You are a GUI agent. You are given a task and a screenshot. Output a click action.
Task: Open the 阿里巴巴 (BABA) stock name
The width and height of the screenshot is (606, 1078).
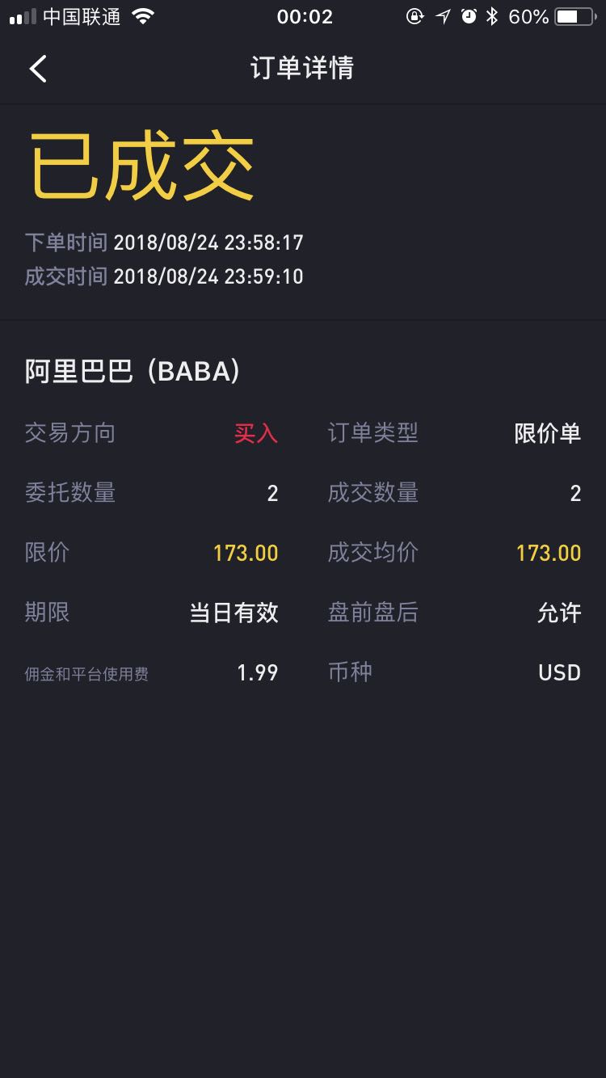pos(133,371)
